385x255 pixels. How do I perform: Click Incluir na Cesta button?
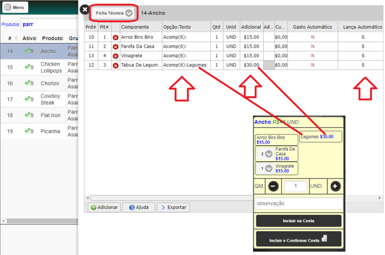click(298, 221)
